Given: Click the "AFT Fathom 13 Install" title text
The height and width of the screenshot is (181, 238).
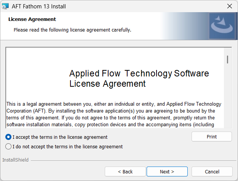Looking at the screenshot, I should point(39,6).
